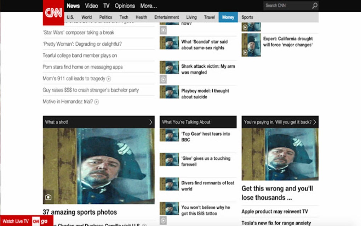
Task: Select the Money tab
Action: [228, 17]
